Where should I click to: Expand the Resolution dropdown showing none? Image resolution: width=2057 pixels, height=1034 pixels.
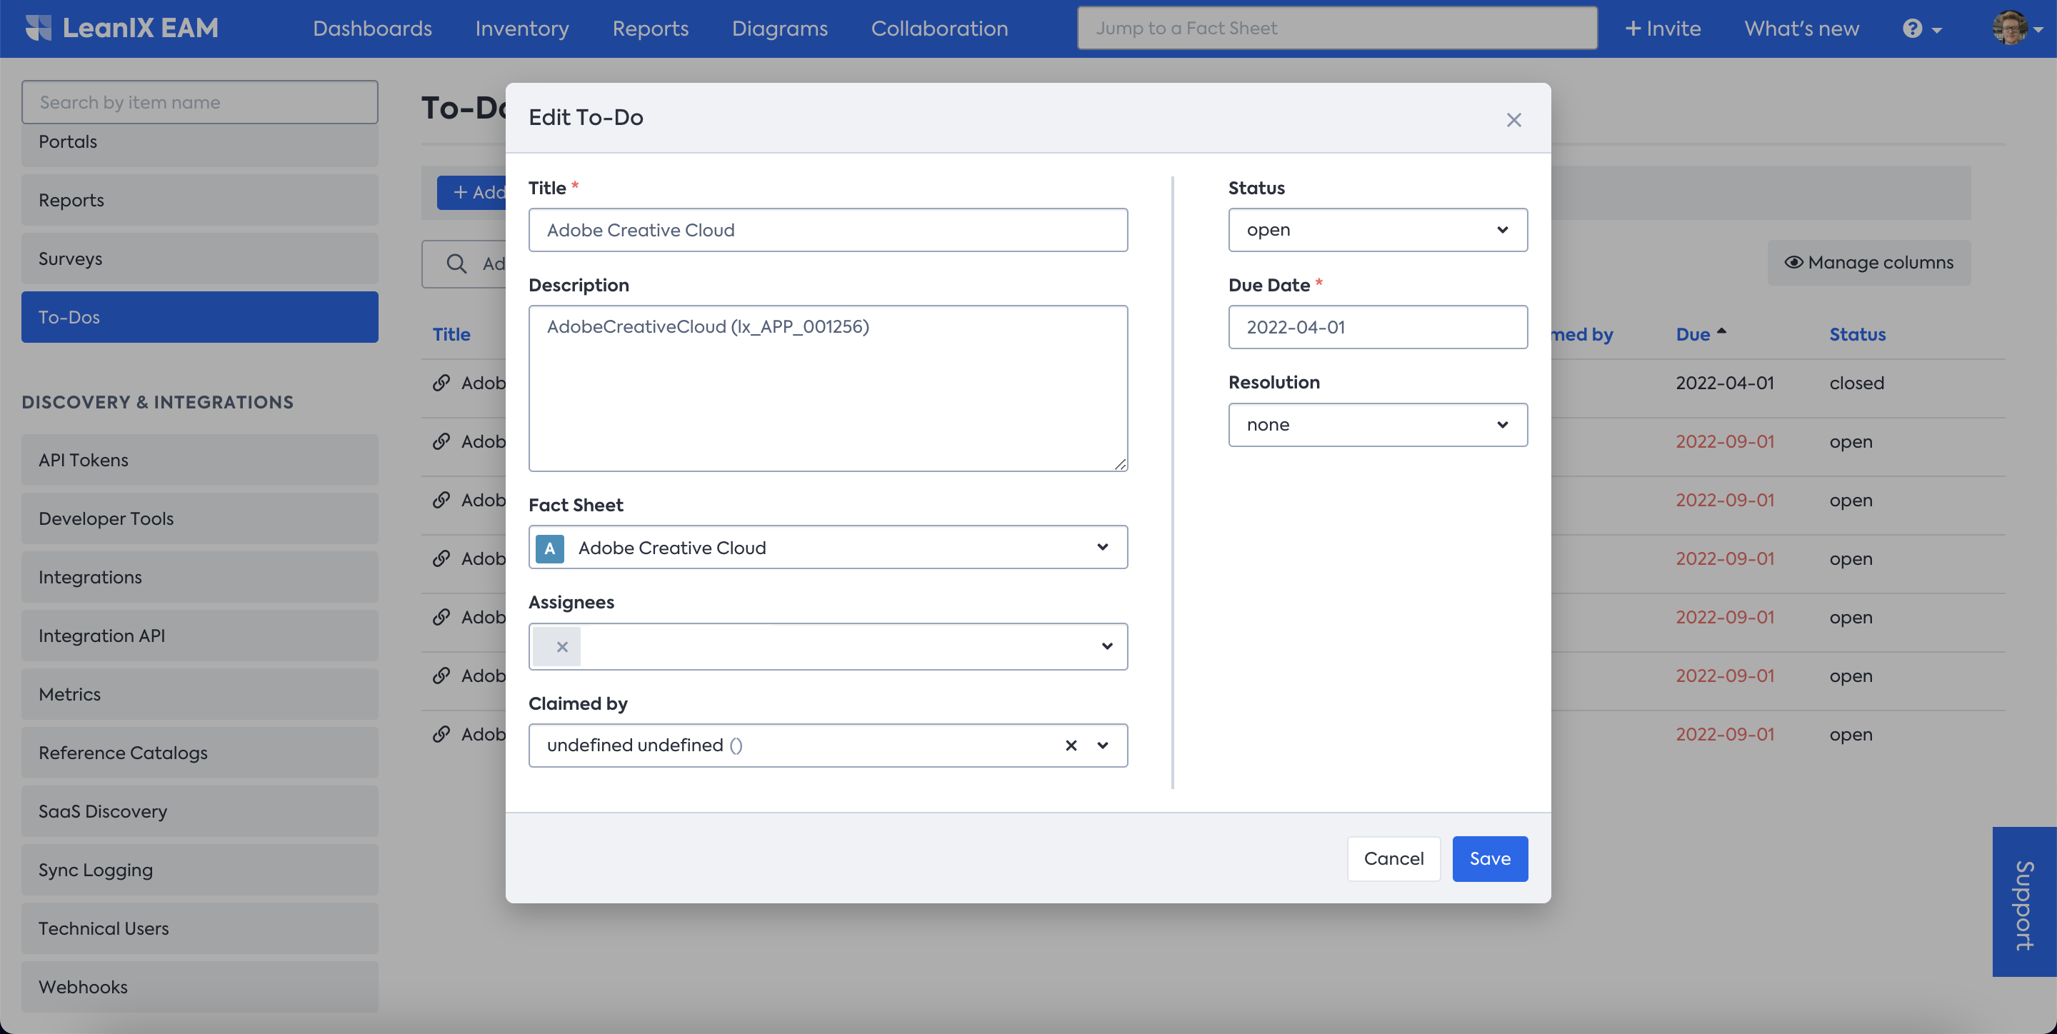[1378, 425]
